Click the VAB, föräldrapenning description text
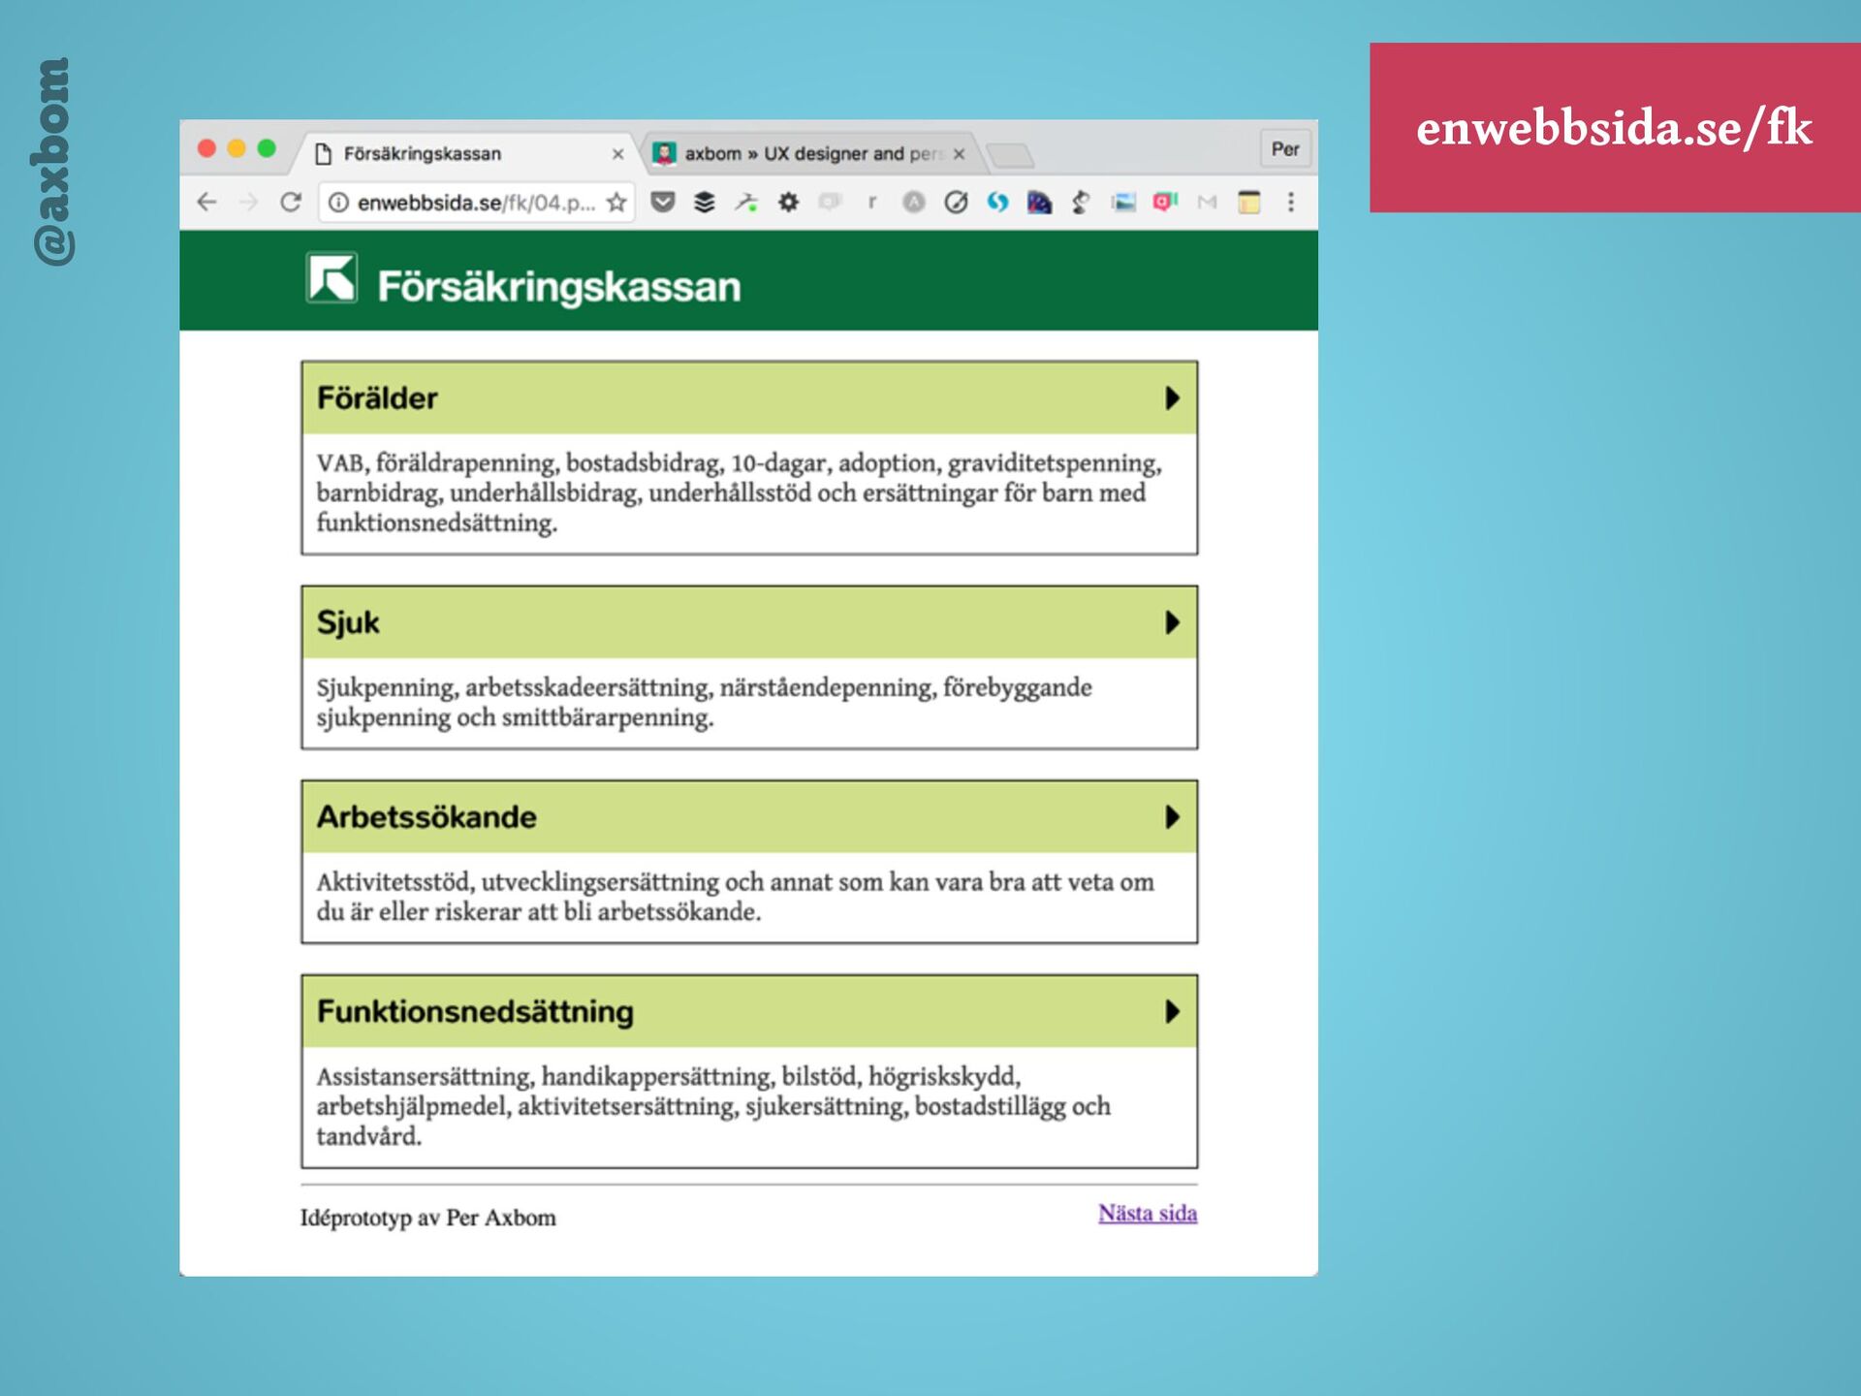The width and height of the screenshot is (1861, 1396). pos(740,492)
